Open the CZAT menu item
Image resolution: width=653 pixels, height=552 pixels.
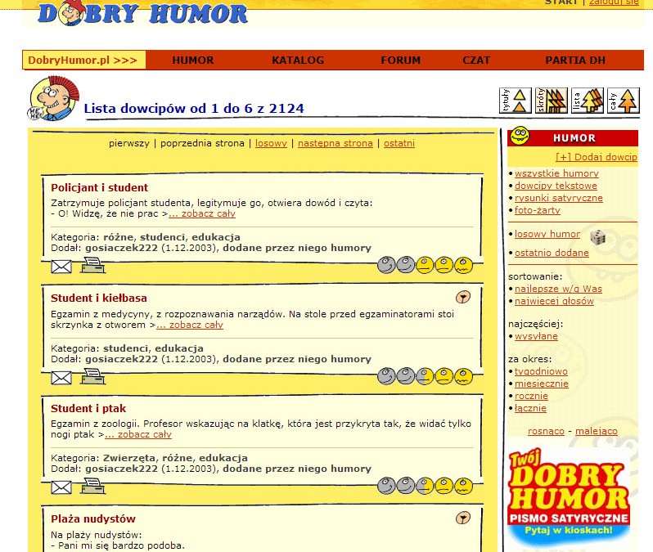point(476,61)
